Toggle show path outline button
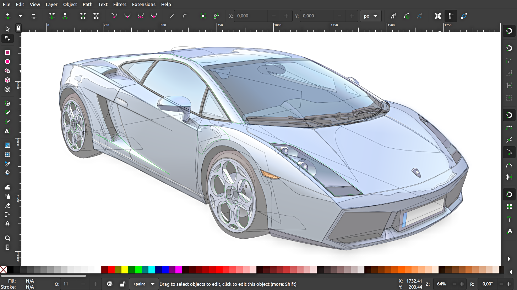This screenshot has width=517, height=290. click(x=464, y=16)
